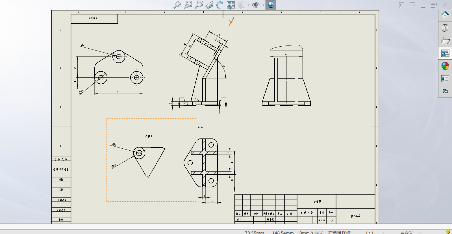Click the Rotate View arrow icon
Viewport: 452px width, 234px height.
pyautogui.click(x=220, y=5)
